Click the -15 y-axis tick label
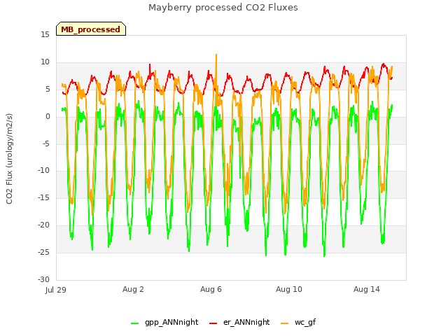The height and width of the screenshot is (336, 448). point(44,197)
